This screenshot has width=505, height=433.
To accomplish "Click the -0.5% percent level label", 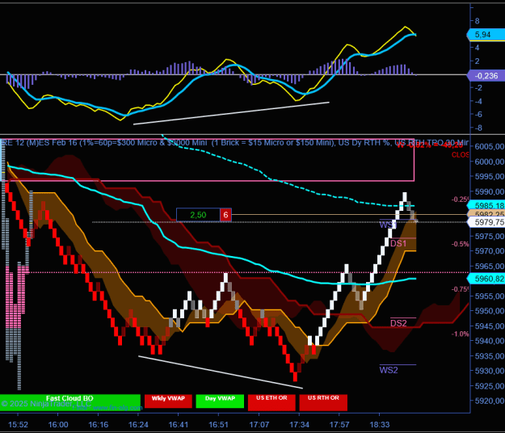I will 460,244.
